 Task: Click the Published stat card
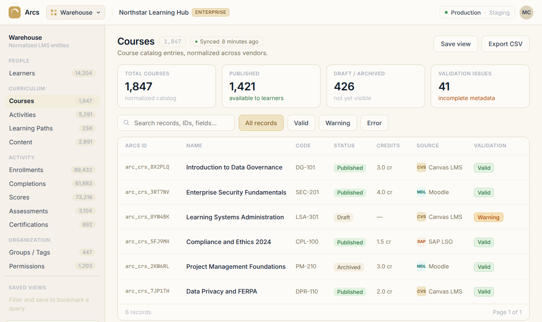[271, 86]
